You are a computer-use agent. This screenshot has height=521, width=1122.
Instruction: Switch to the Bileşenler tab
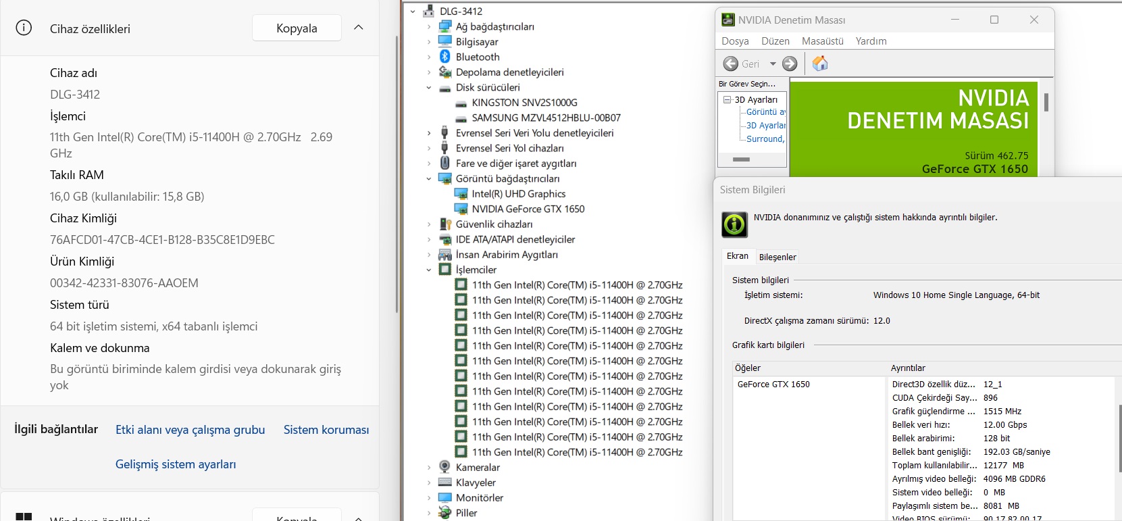pos(777,257)
